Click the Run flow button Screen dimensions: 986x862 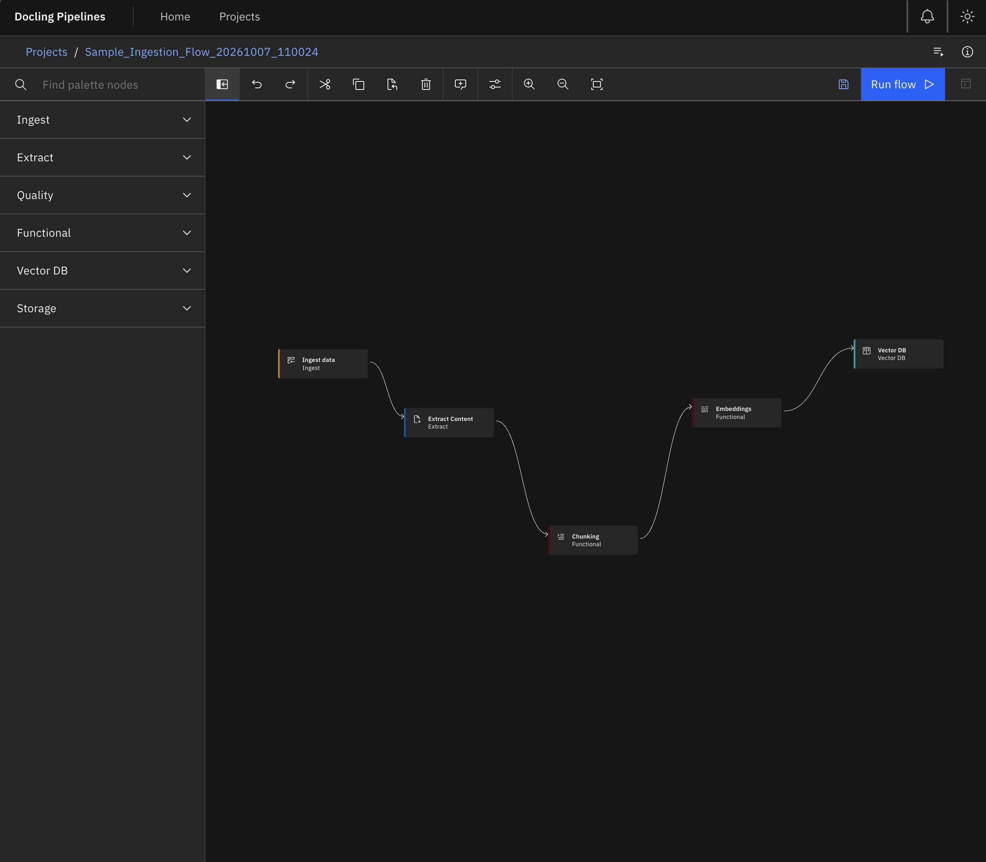903,84
